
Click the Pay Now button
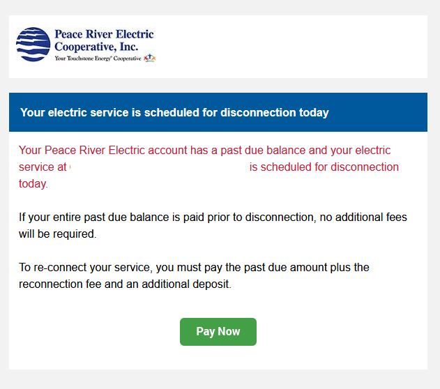tap(218, 332)
